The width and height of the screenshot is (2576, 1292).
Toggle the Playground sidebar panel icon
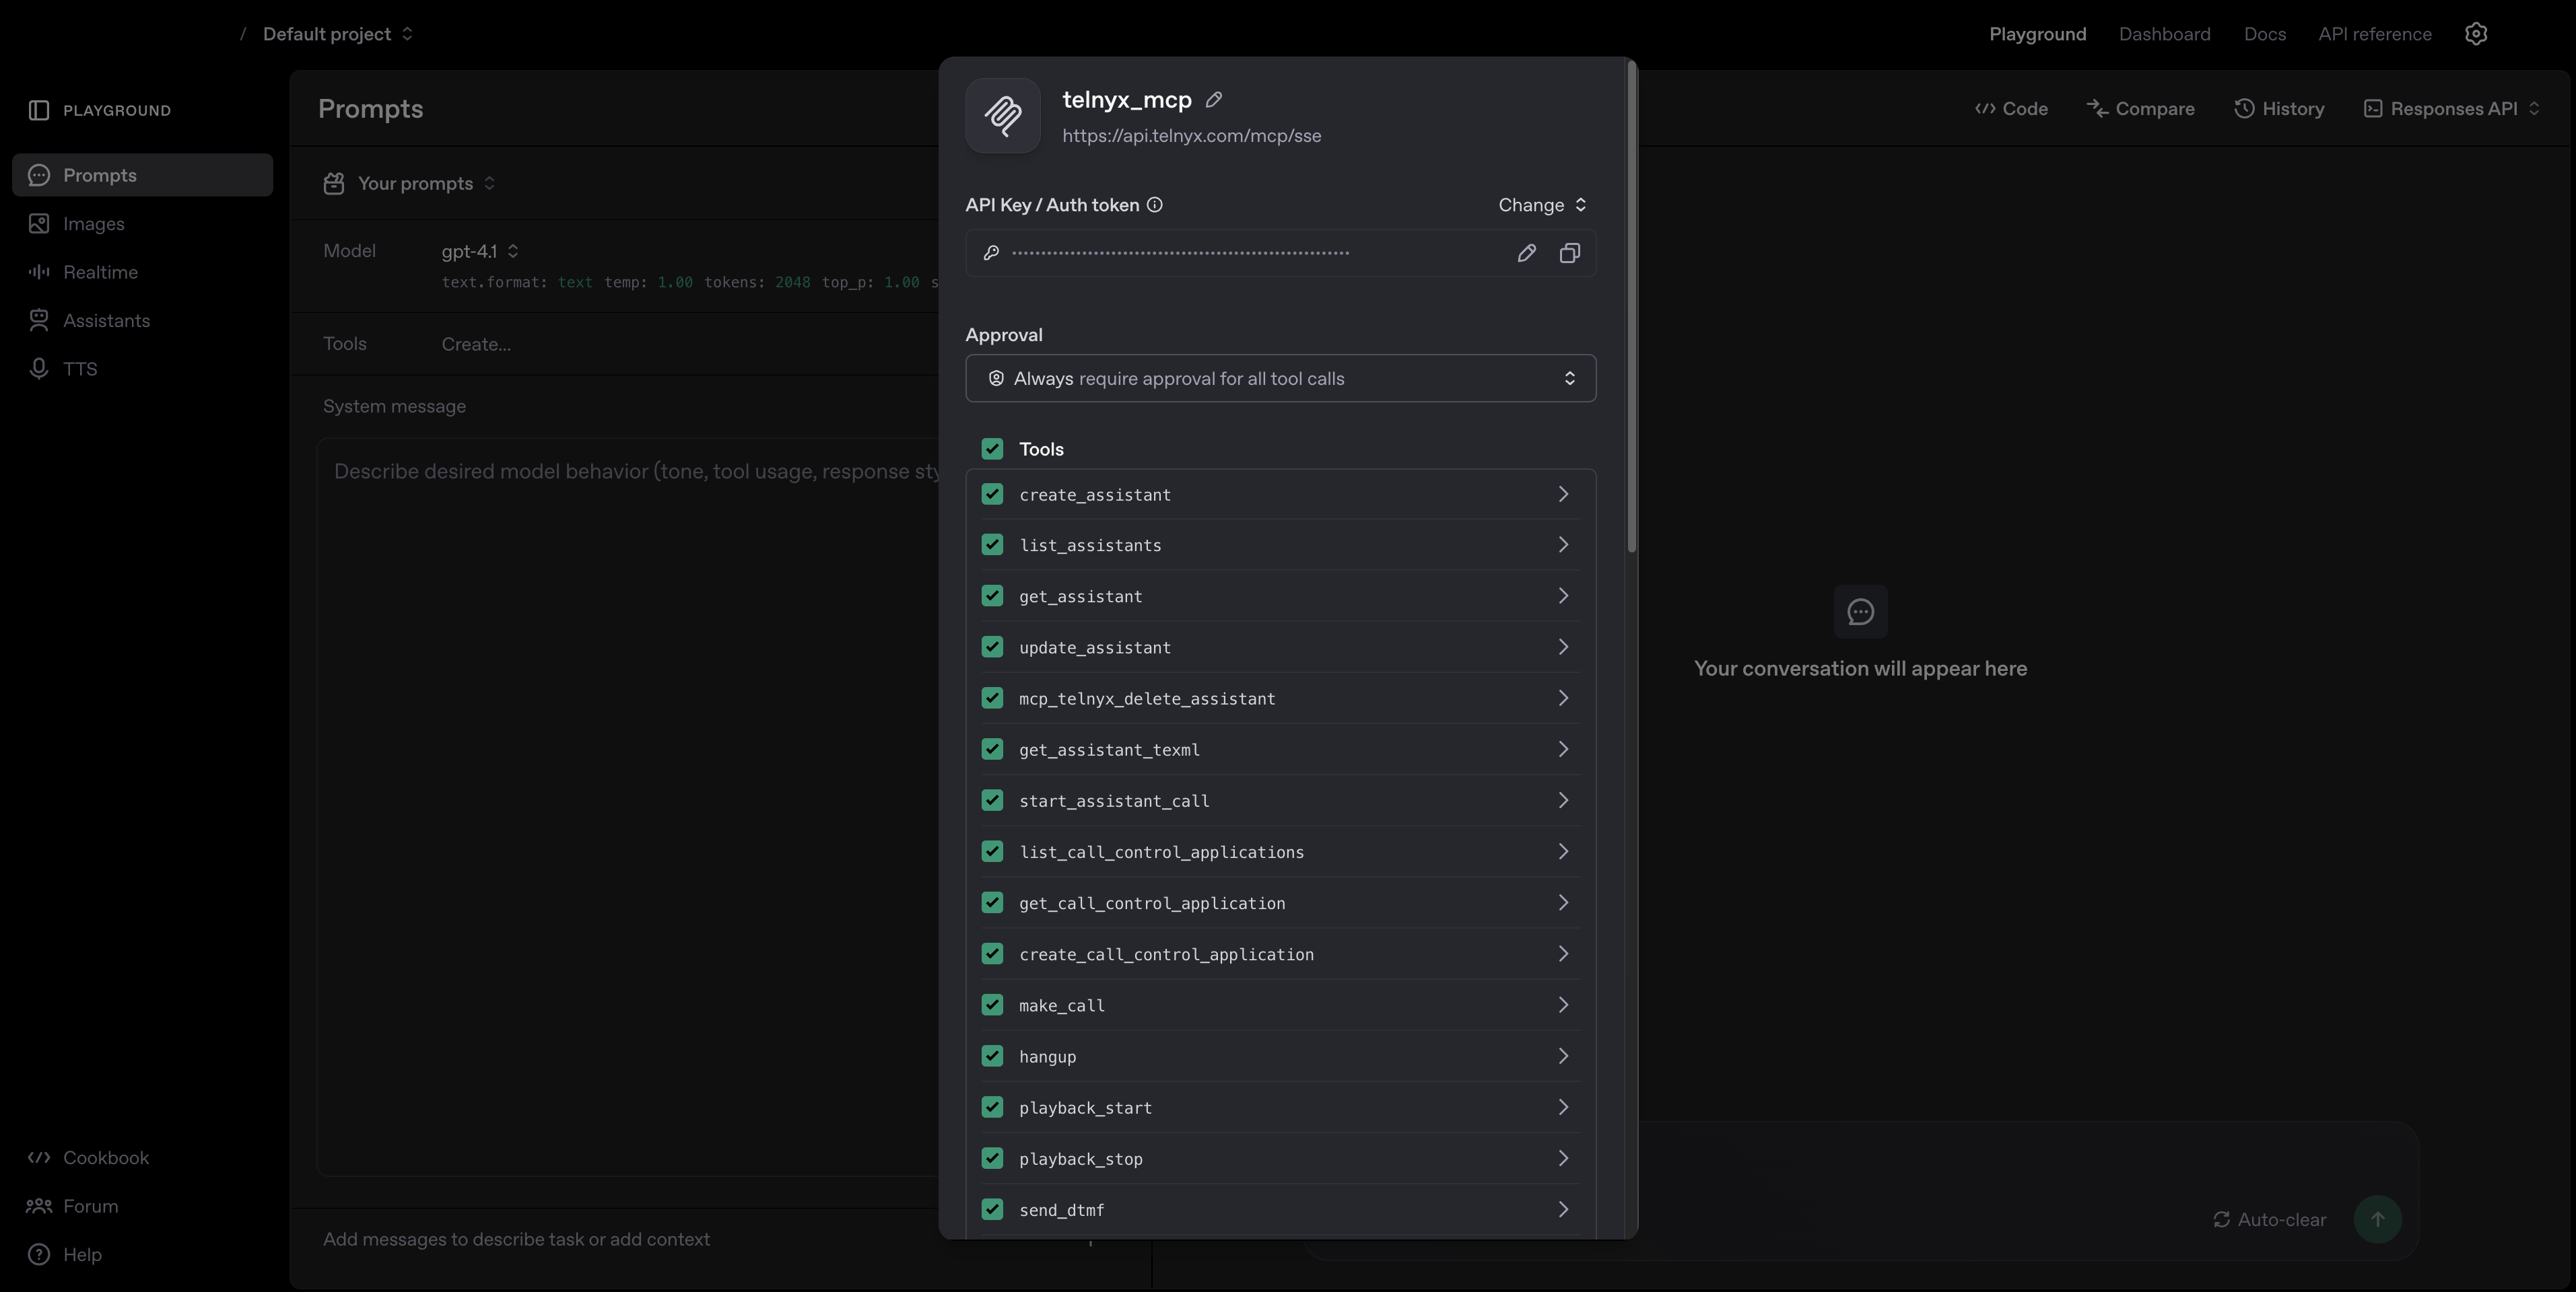tap(39, 110)
